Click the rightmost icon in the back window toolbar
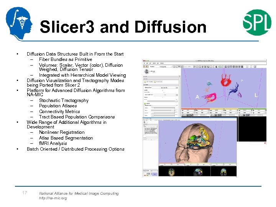Screen dimensions: 276x207 [x=255, y=67]
